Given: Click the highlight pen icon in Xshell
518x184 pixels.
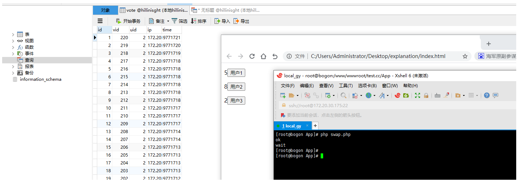Looking at the screenshot, I should (x=447, y=95).
